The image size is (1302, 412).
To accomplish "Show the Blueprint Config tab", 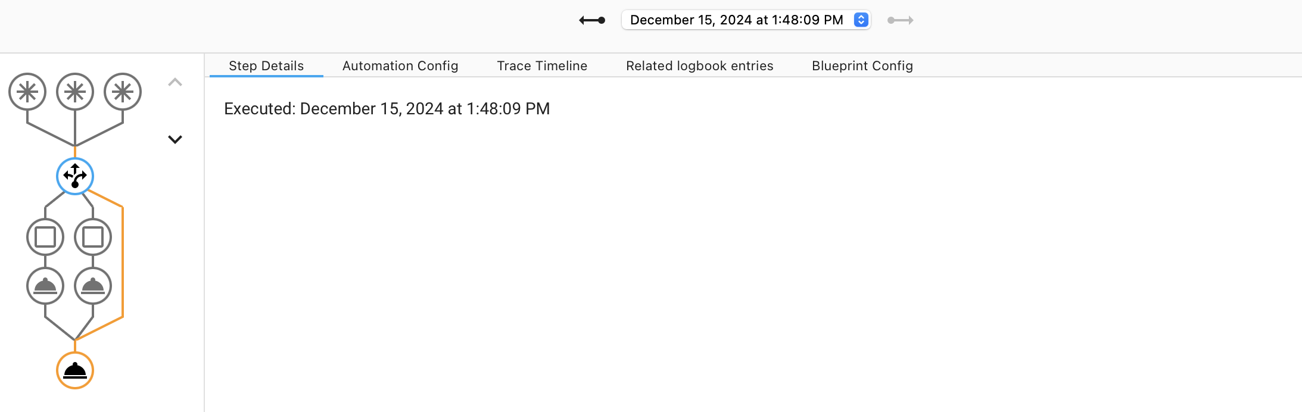I will click(x=862, y=65).
